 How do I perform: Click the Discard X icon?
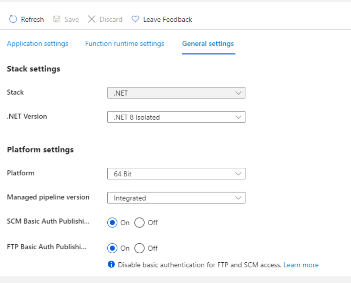coord(91,19)
